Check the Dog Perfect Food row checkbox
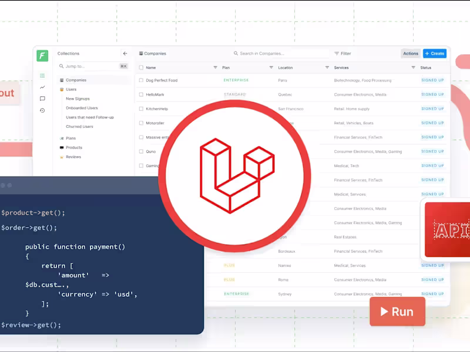This screenshot has height=352, width=470. click(141, 80)
